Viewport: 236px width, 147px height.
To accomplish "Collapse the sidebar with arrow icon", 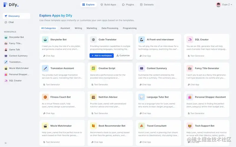I will click(x=6, y=143).
